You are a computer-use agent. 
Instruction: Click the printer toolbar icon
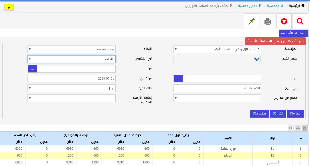[268, 21]
